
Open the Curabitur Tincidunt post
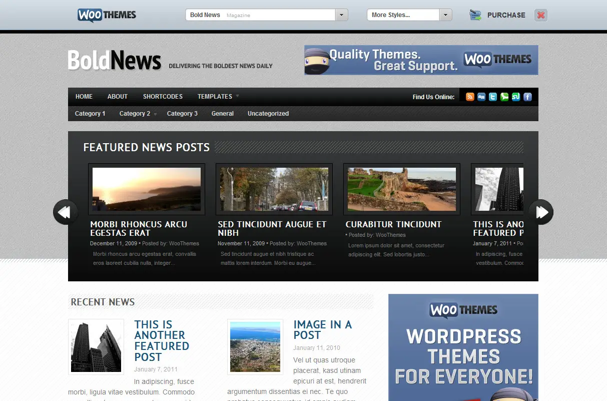coord(393,224)
